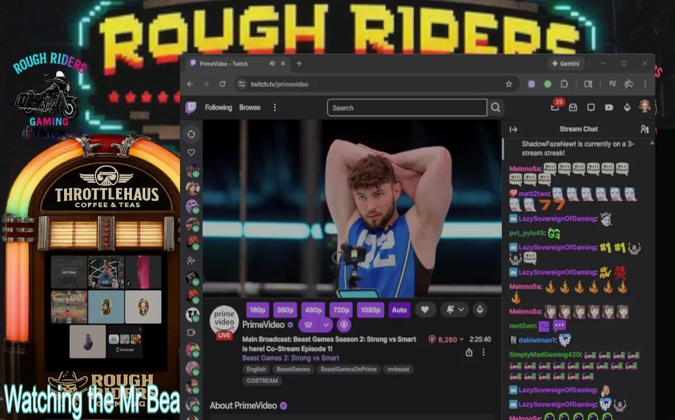Select 360p quality button

[285, 310]
